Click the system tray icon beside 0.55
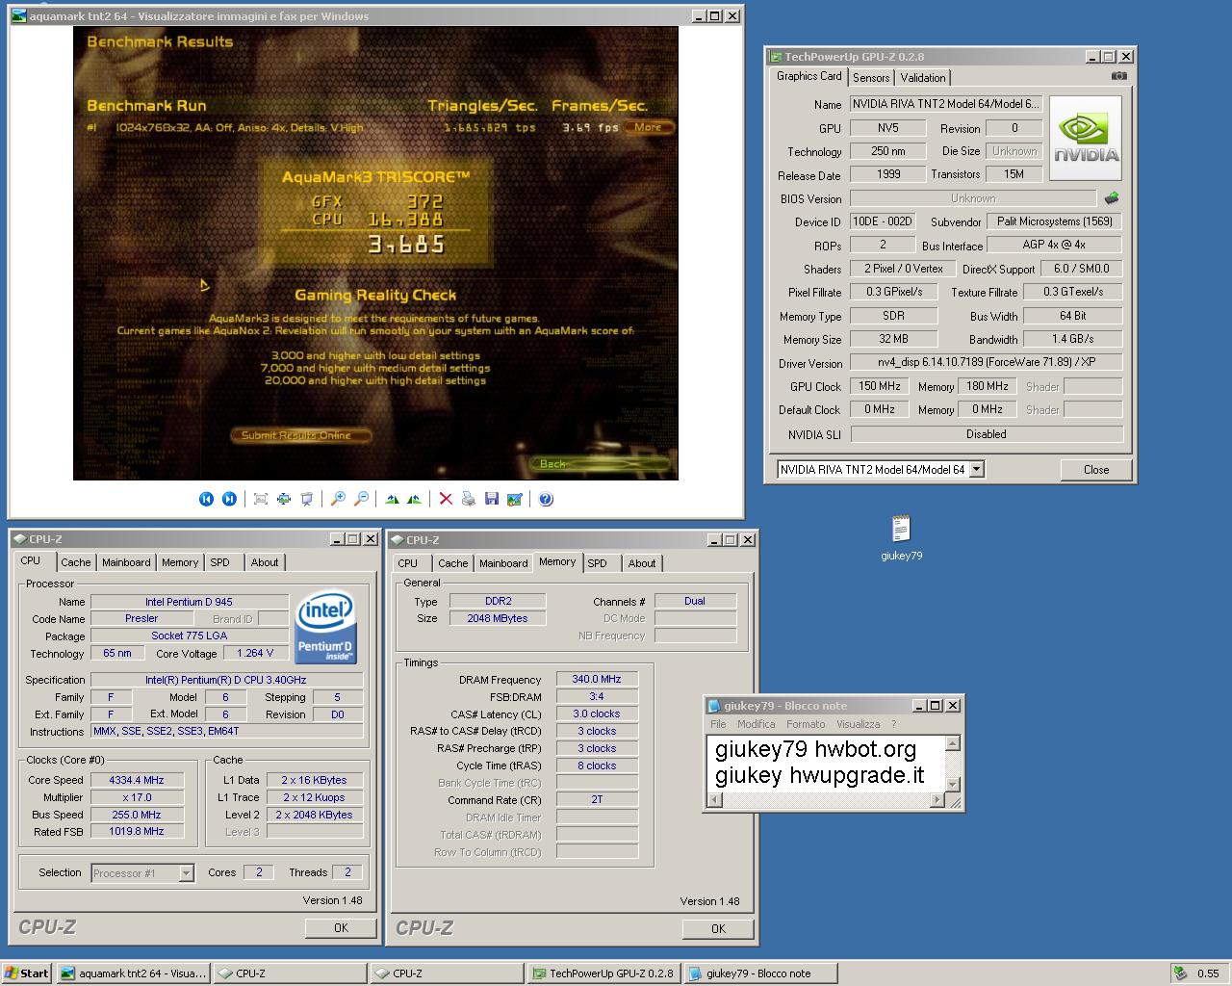Image resolution: width=1232 pixels, height=986 pixels. click(x=1180, y=973)
